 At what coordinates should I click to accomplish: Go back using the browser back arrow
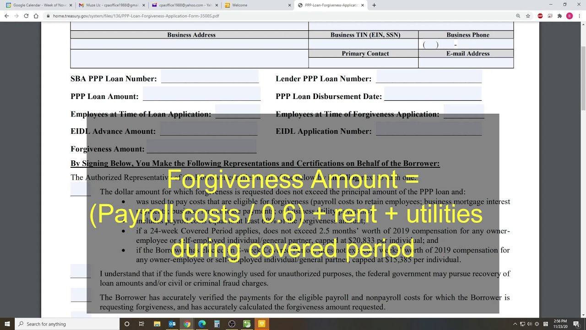pyautogui.click(x=6, y=16)
